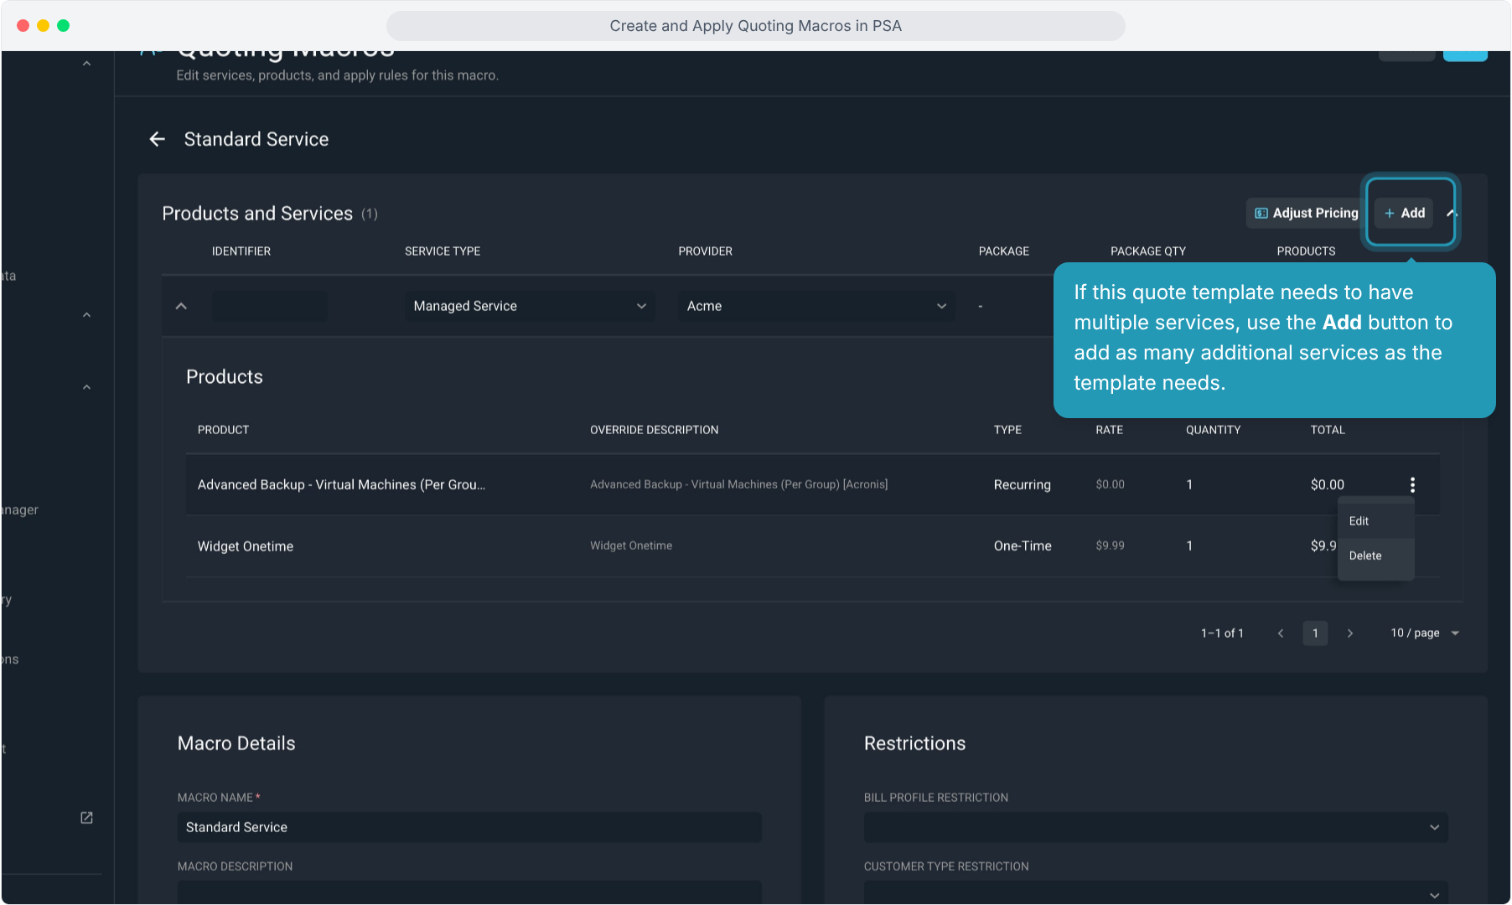This screenshot has height=905, width=1512.
Task: Click the One-Time type cell
Action: click(x=1023, y=546)
